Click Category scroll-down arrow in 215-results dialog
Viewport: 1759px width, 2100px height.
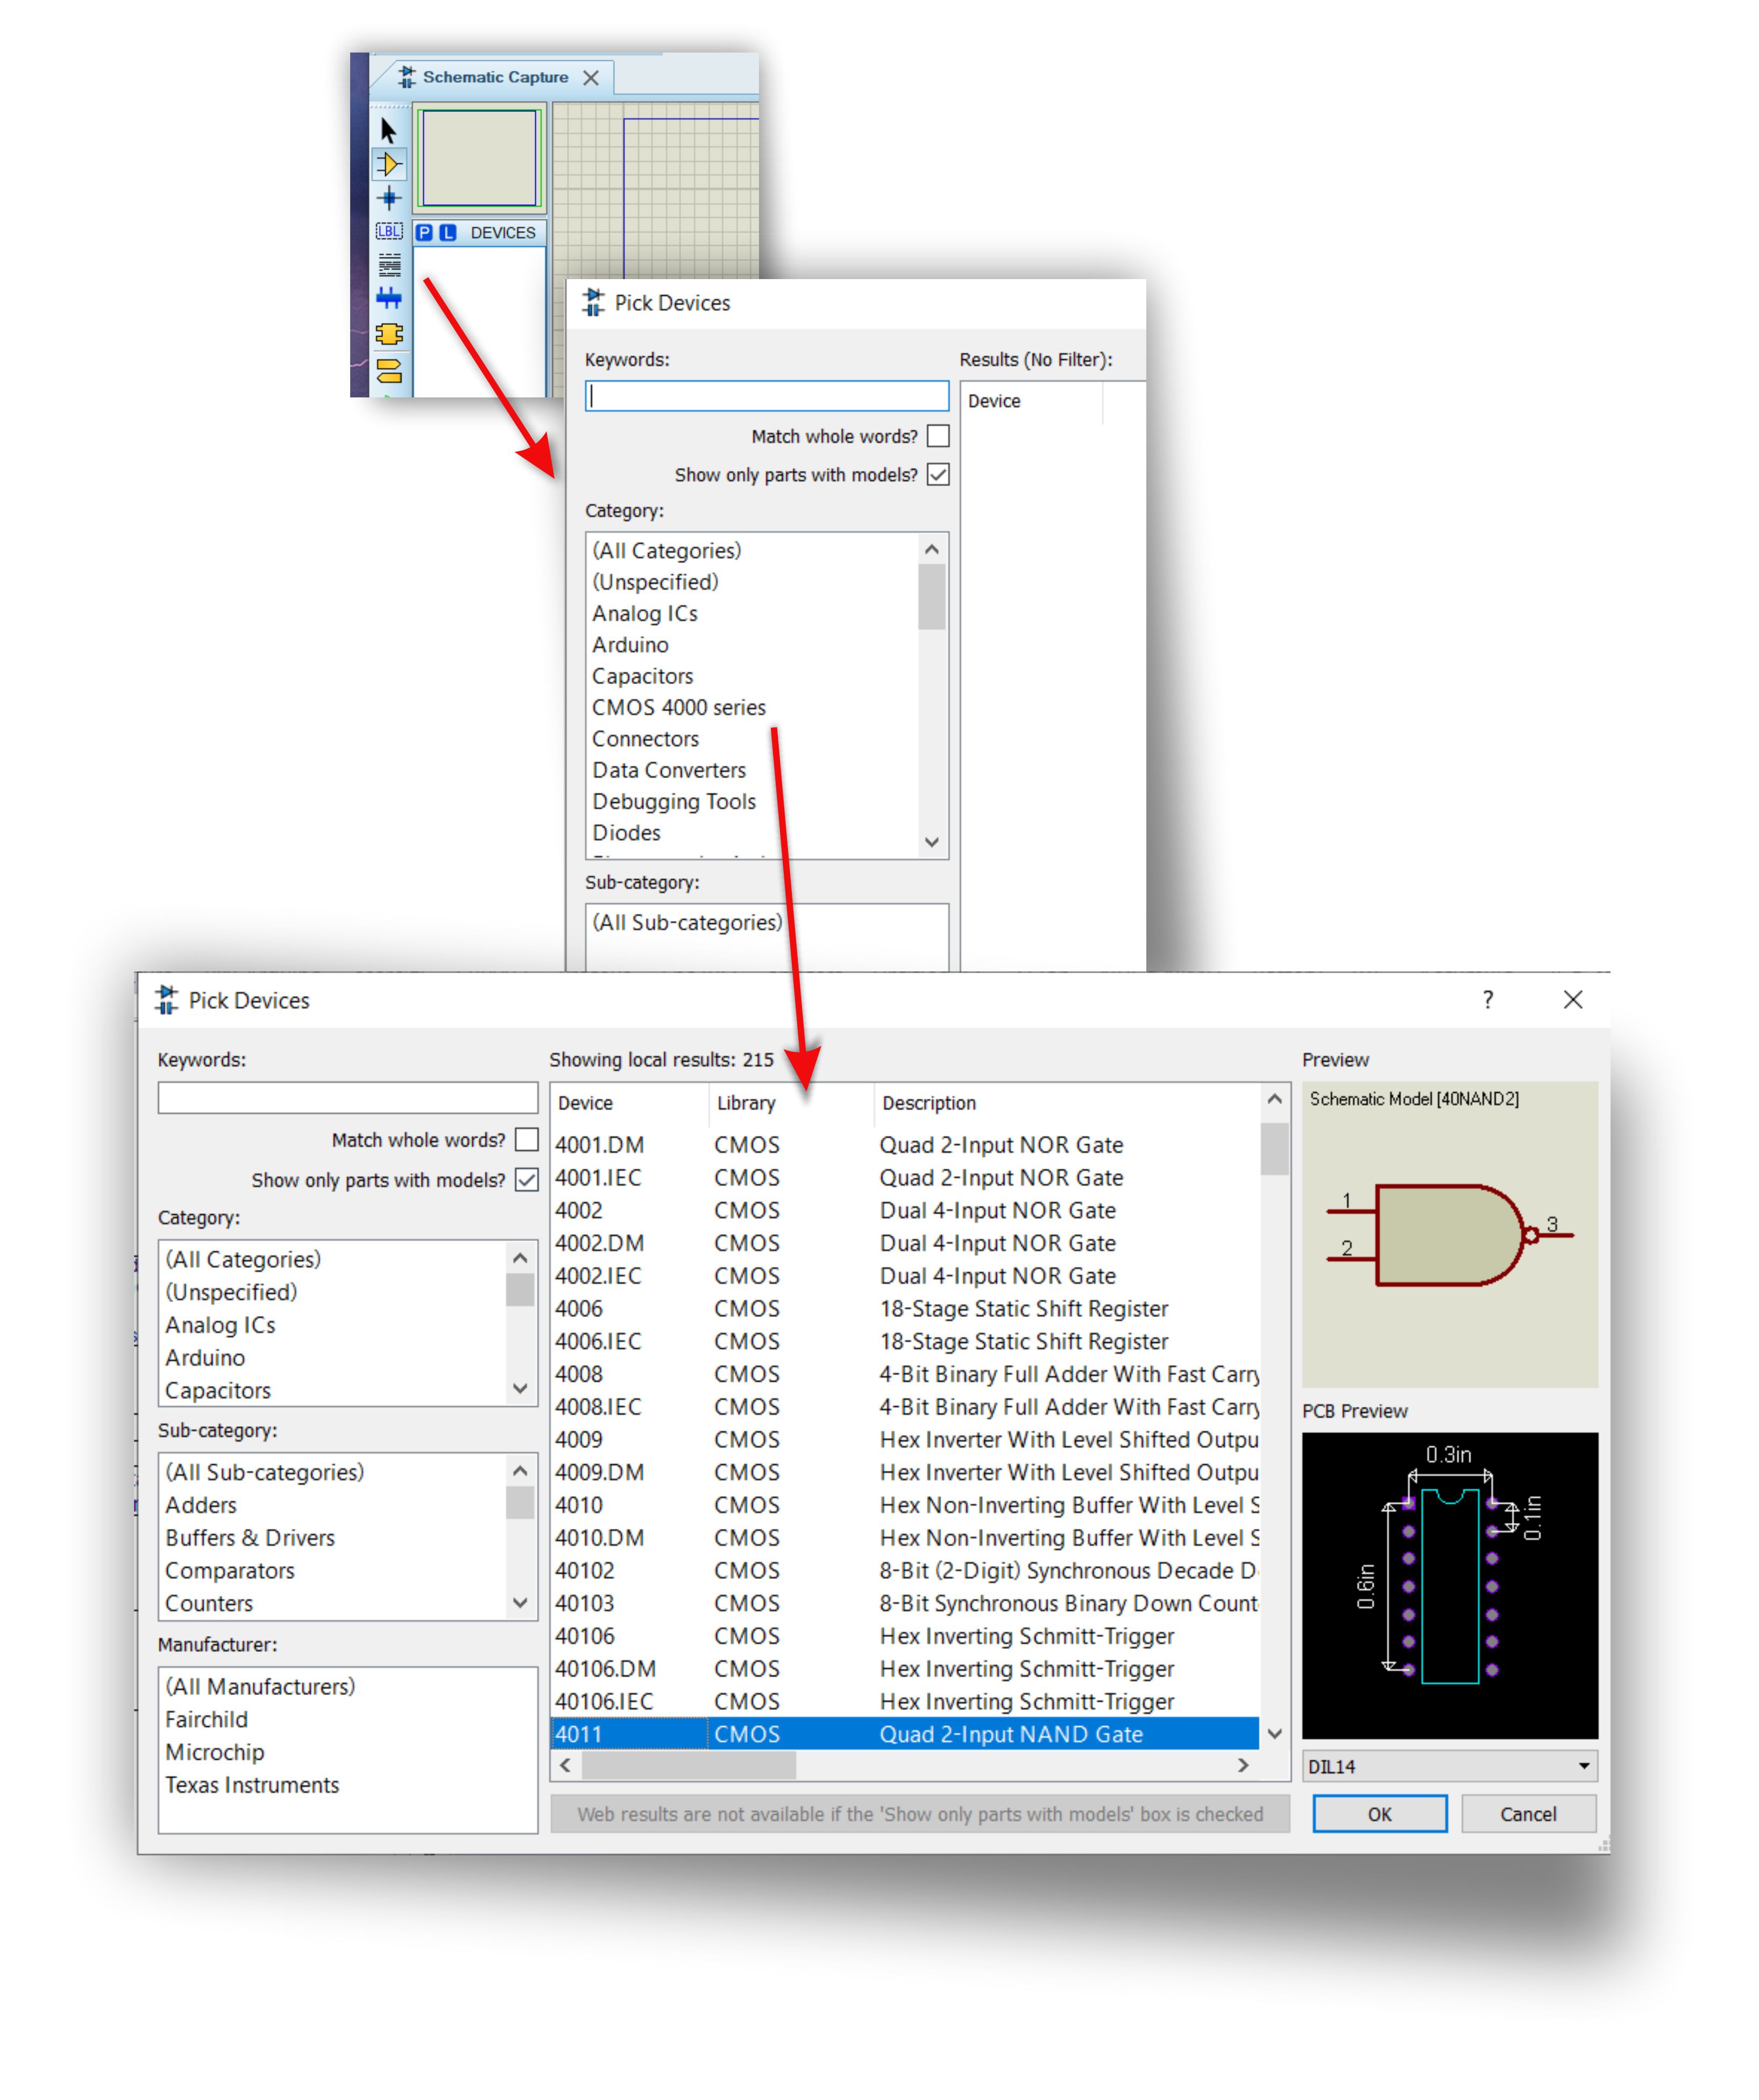pos(520,1388)
